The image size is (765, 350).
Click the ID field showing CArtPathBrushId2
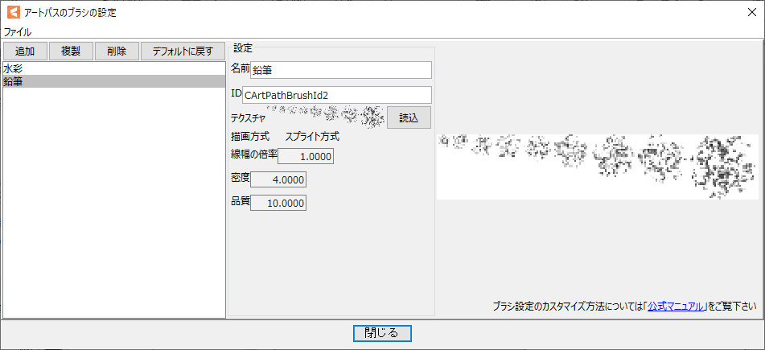click(337, 95)
